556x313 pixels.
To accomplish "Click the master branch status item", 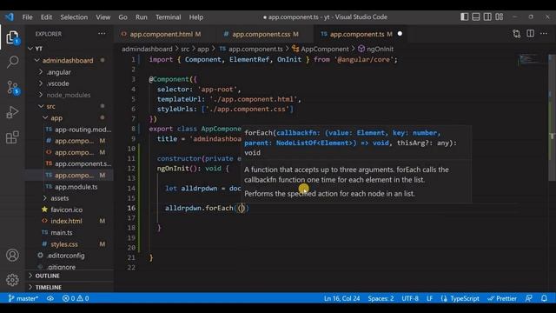I will [23, 298].
